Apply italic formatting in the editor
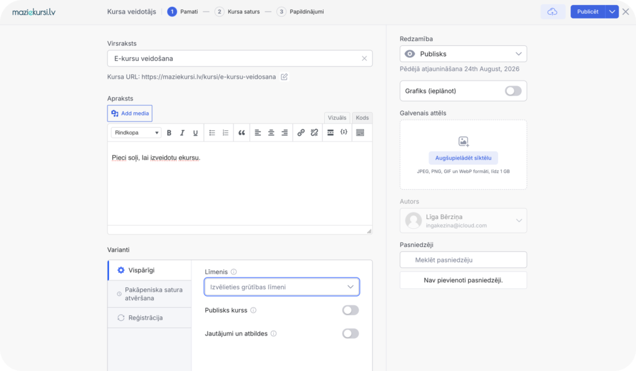Viewport: 636px width, 371px height. click(182, 133)
